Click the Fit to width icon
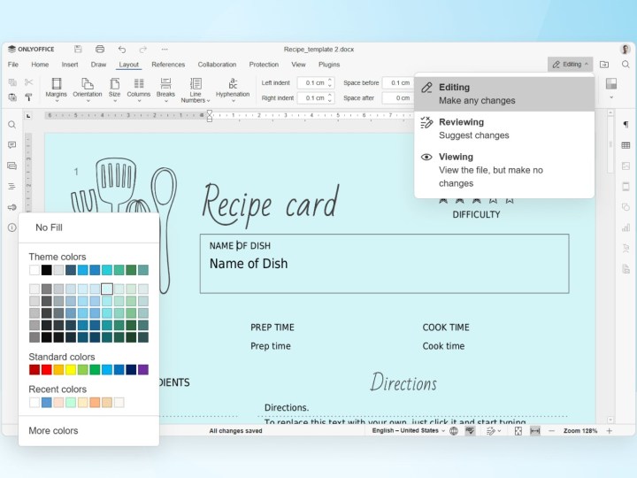Viewport: 637px width, 478px height. click(x=535, y=431)
